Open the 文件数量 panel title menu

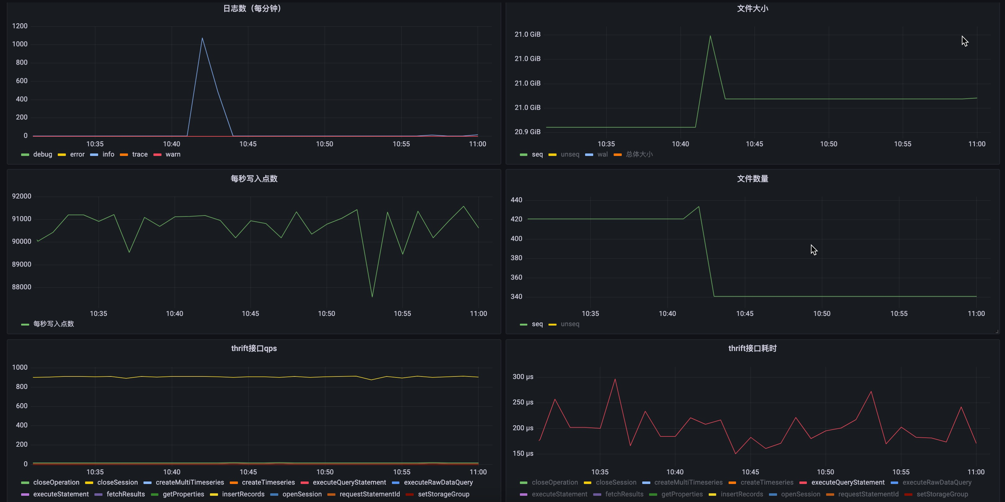[x=753, y=179]
